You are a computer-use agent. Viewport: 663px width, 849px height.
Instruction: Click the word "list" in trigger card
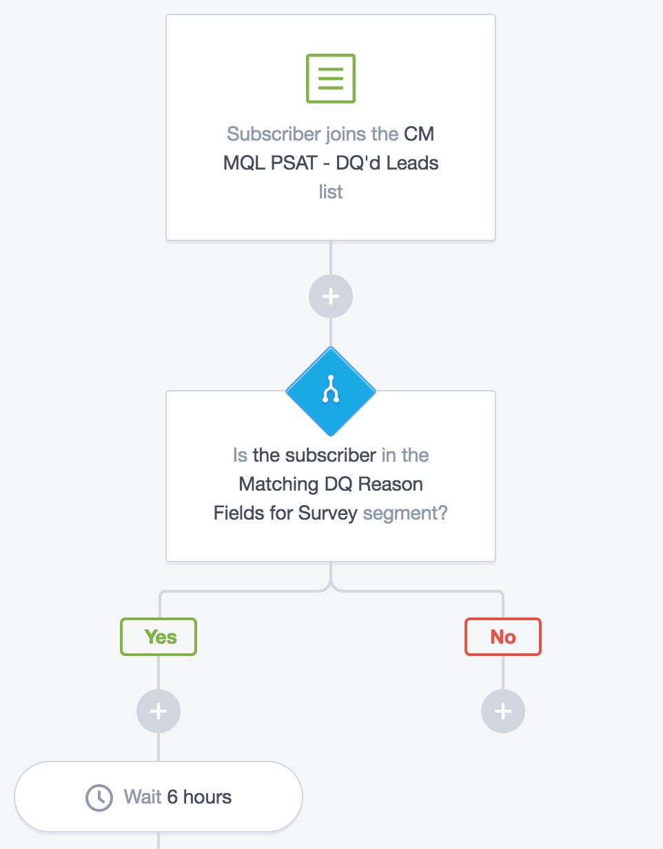point(331,192)
